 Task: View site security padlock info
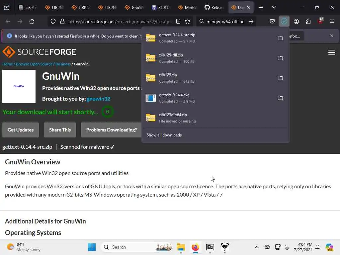coord(62,22)
